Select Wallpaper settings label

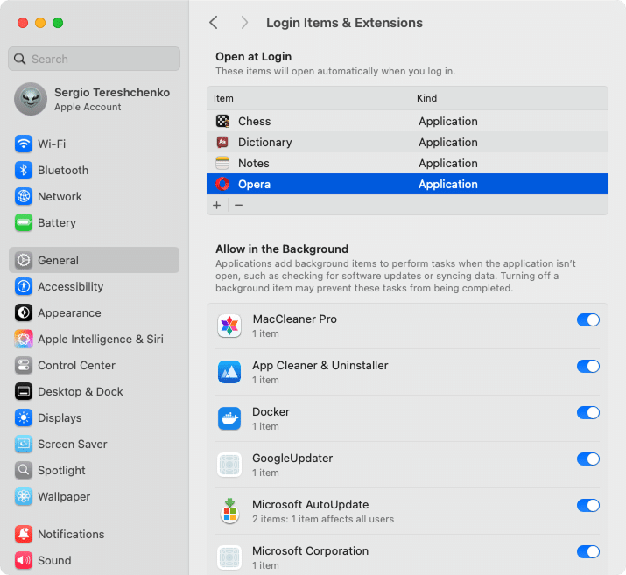(x=64, y=497)
